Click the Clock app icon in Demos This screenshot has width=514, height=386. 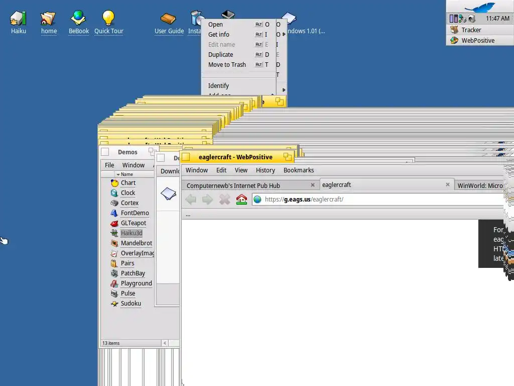(x=114, y=193)
